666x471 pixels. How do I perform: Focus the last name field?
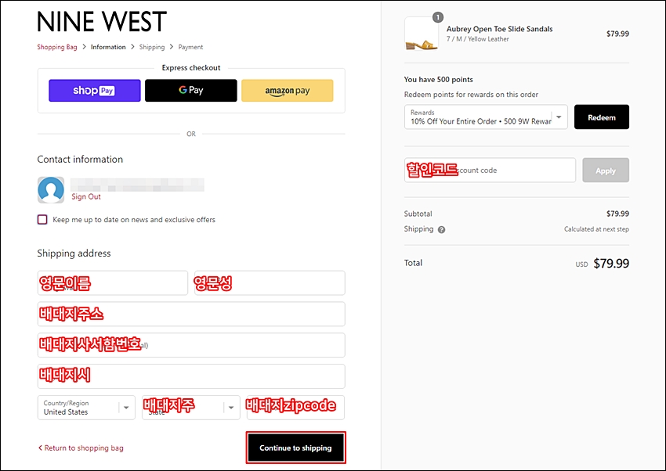tap(270, 282)
